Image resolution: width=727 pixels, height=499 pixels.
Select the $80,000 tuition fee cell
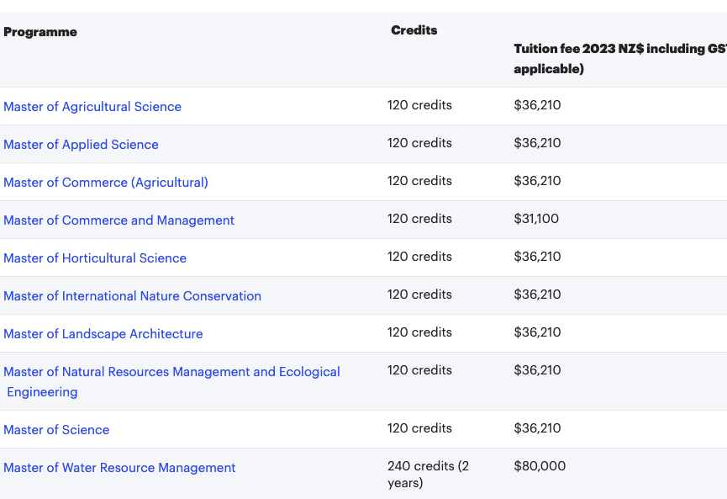coord(540,466)
